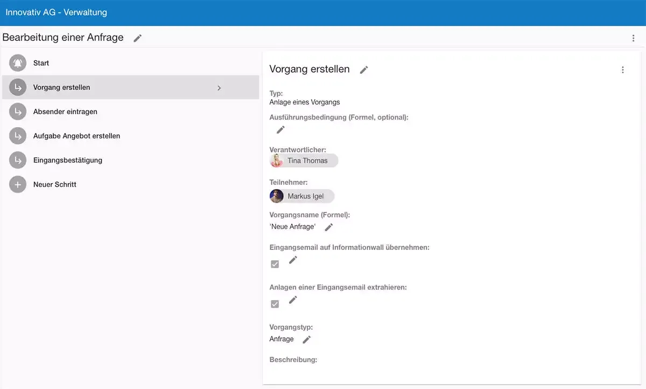This screenshot has width=646, height=389.
Task: Toggle 'Eingangsemail auf Informationwall übernehmen' checkbox
Action: point(275,265)
